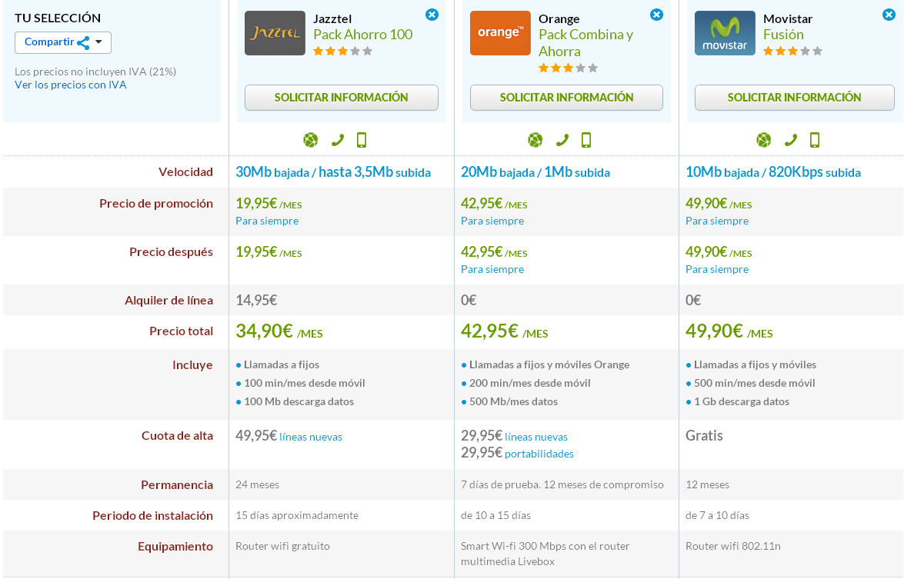The width and height of the screenshot is (904, 579).
Task: Open the Pack Ahorro 100 title link
Action: [362, 35]
